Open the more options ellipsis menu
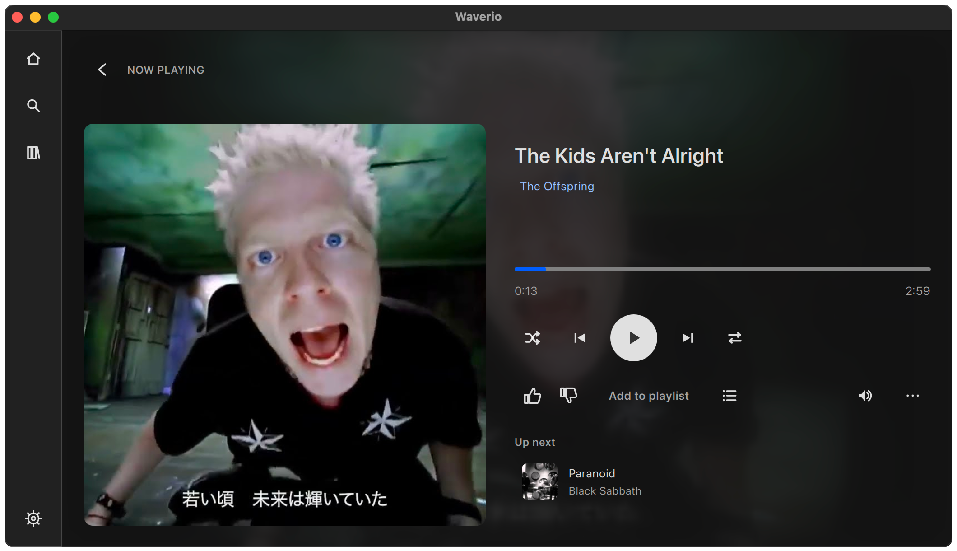The image size is (957, 551). 913,396
